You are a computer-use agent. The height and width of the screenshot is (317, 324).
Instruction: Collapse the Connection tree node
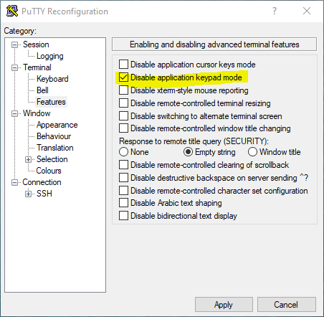tap(15, 182)
